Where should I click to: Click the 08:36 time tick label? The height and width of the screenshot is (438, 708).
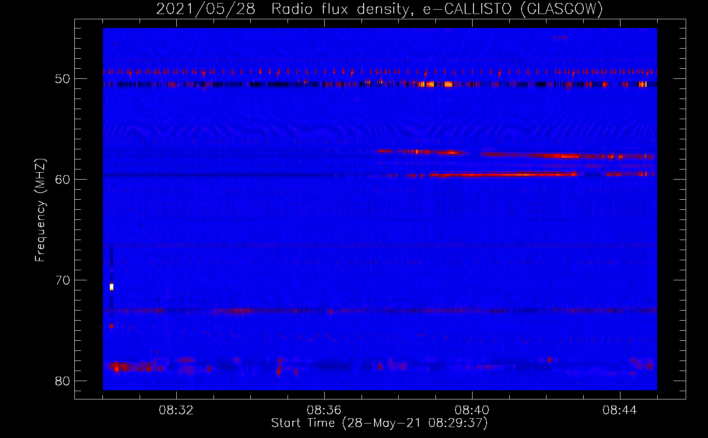324,410
